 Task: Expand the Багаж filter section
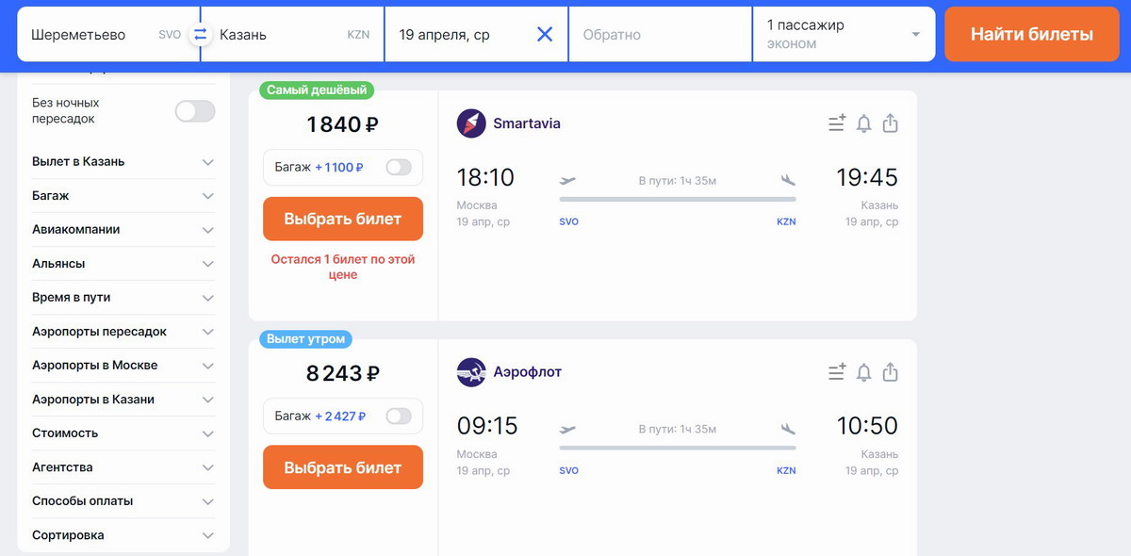123,196
